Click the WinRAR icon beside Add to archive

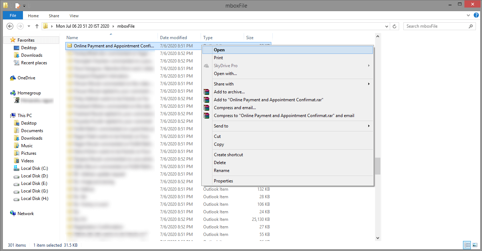point(206,92)
